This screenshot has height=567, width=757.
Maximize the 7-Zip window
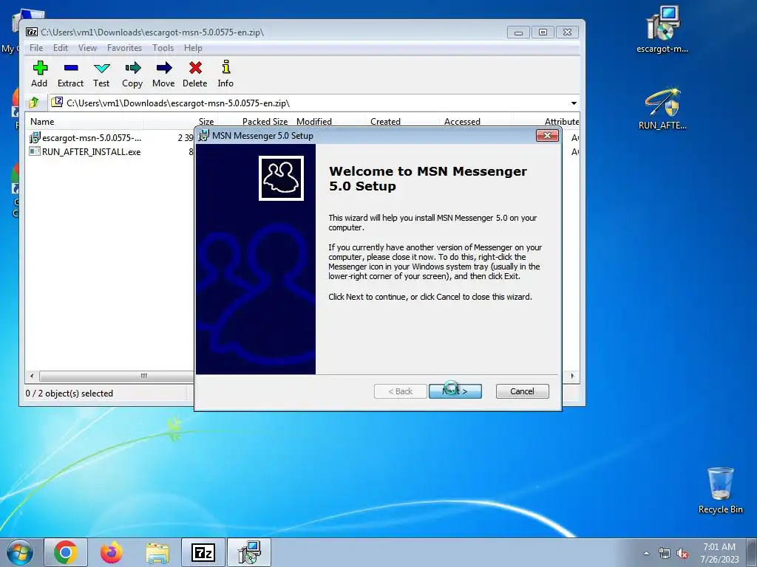543,32
